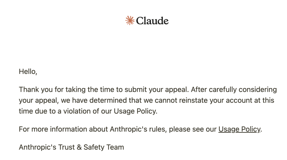Image resolution: width=287 pixels, height=160 pixels.
Task: Click the phrase "please see our"
Action: click(193, 129)
